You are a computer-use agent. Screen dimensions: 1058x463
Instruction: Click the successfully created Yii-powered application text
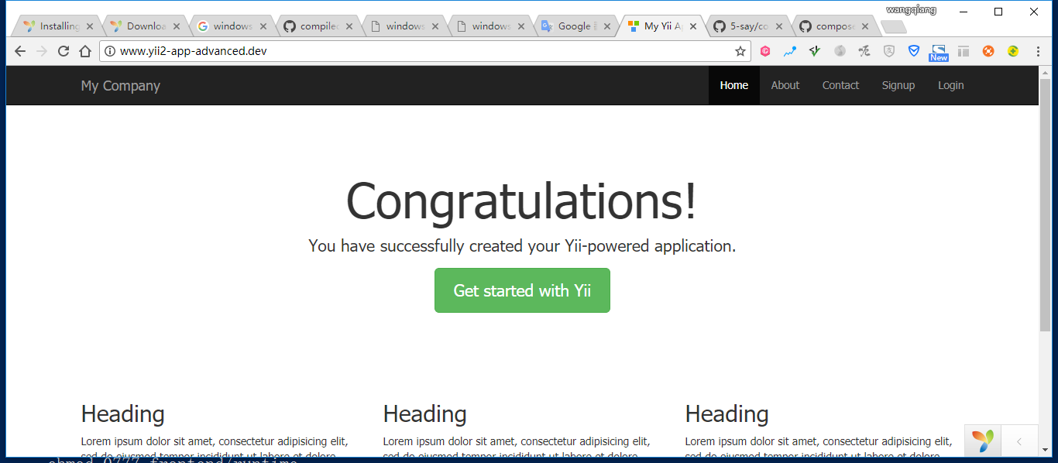(x=522, y=246)
